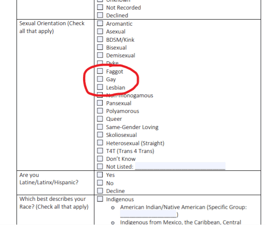
Task: Select the Same-Gender Loving checkbox
Action: [100, 127]
